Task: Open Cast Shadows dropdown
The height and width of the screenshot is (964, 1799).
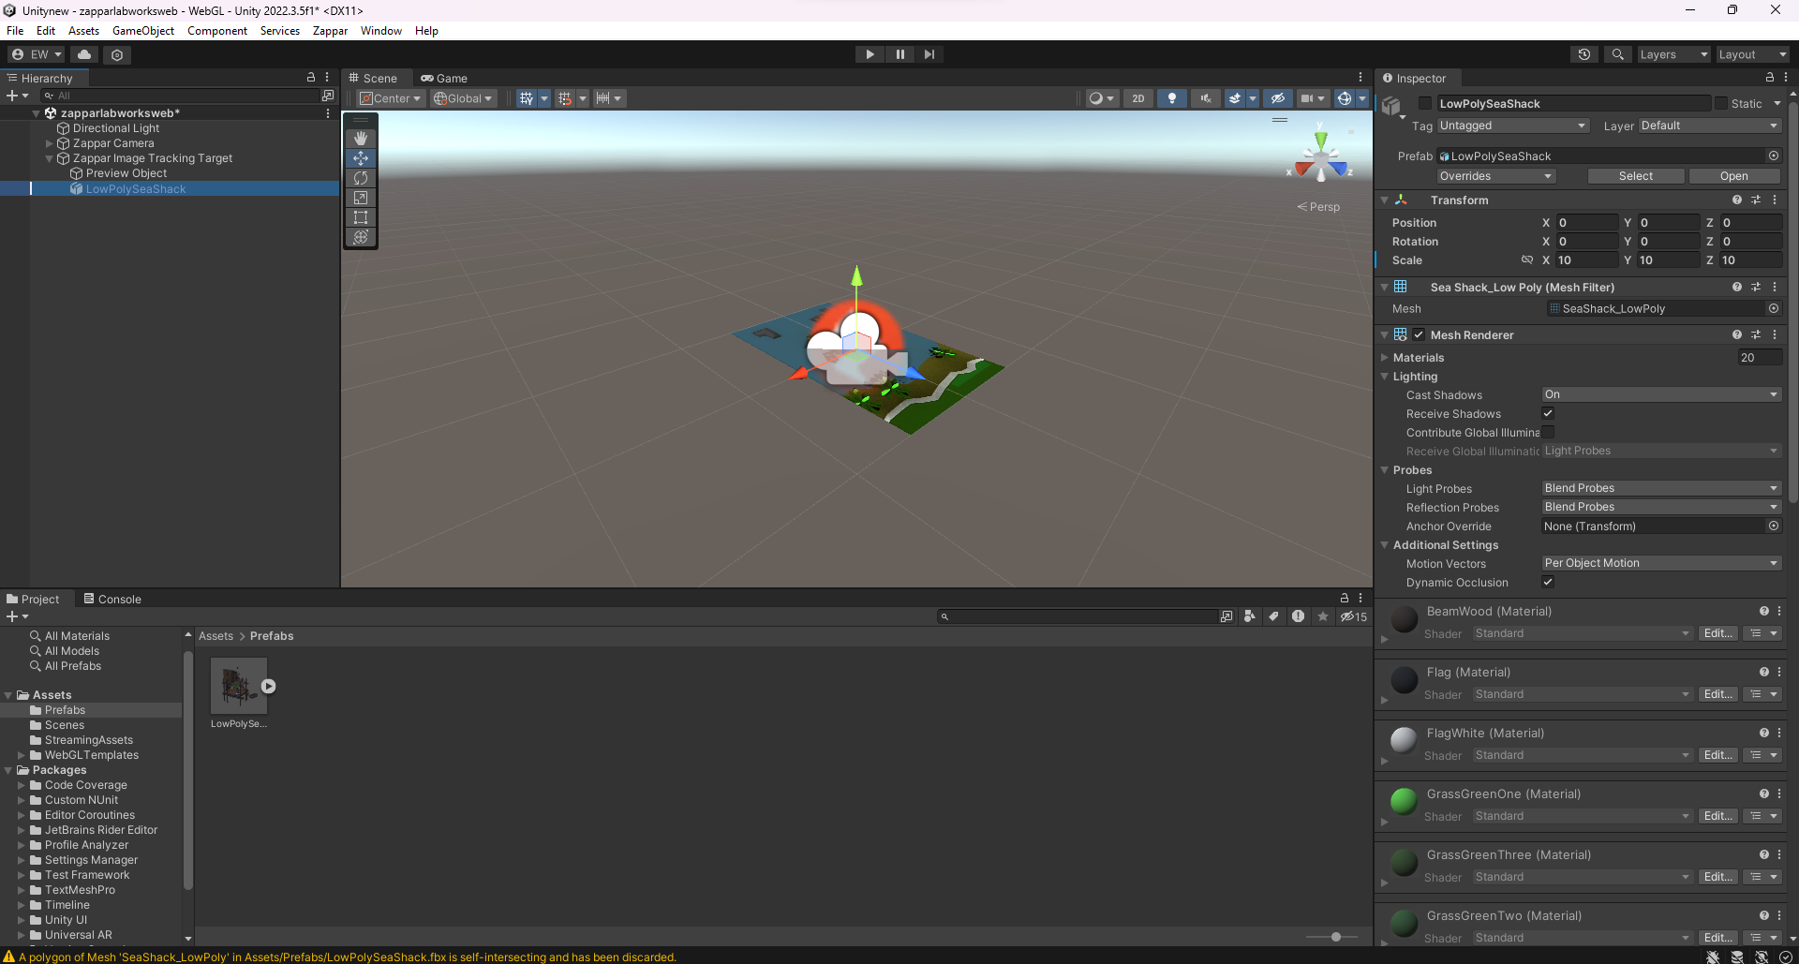Action: [x=1660, y=394]
